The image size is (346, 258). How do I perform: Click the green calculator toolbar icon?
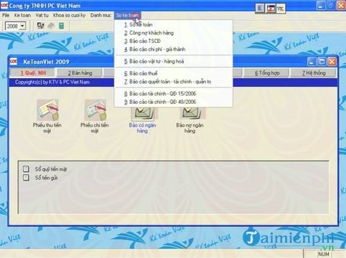[x=62, y=26]
